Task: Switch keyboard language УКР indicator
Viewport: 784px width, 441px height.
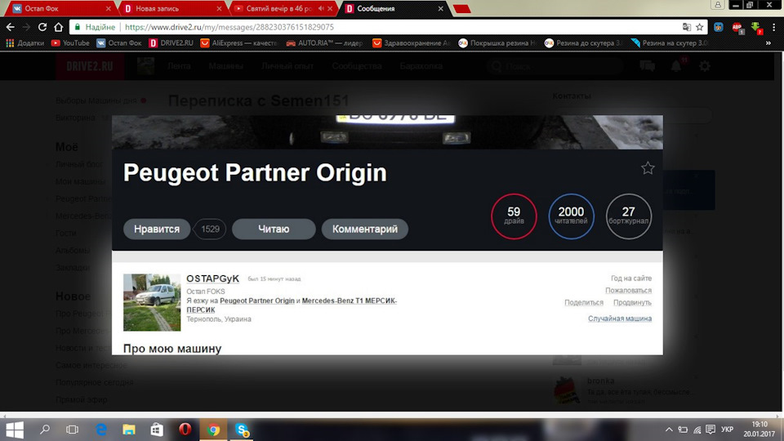Action: coord(727,430)
